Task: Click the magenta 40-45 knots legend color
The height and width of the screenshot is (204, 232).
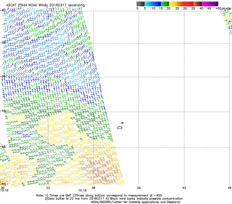Action: (x=206, y=4)
